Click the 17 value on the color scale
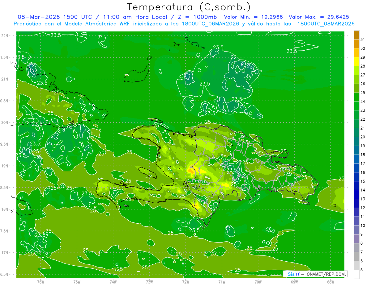This screenshot has height=286, width=371. coord(363,164)
